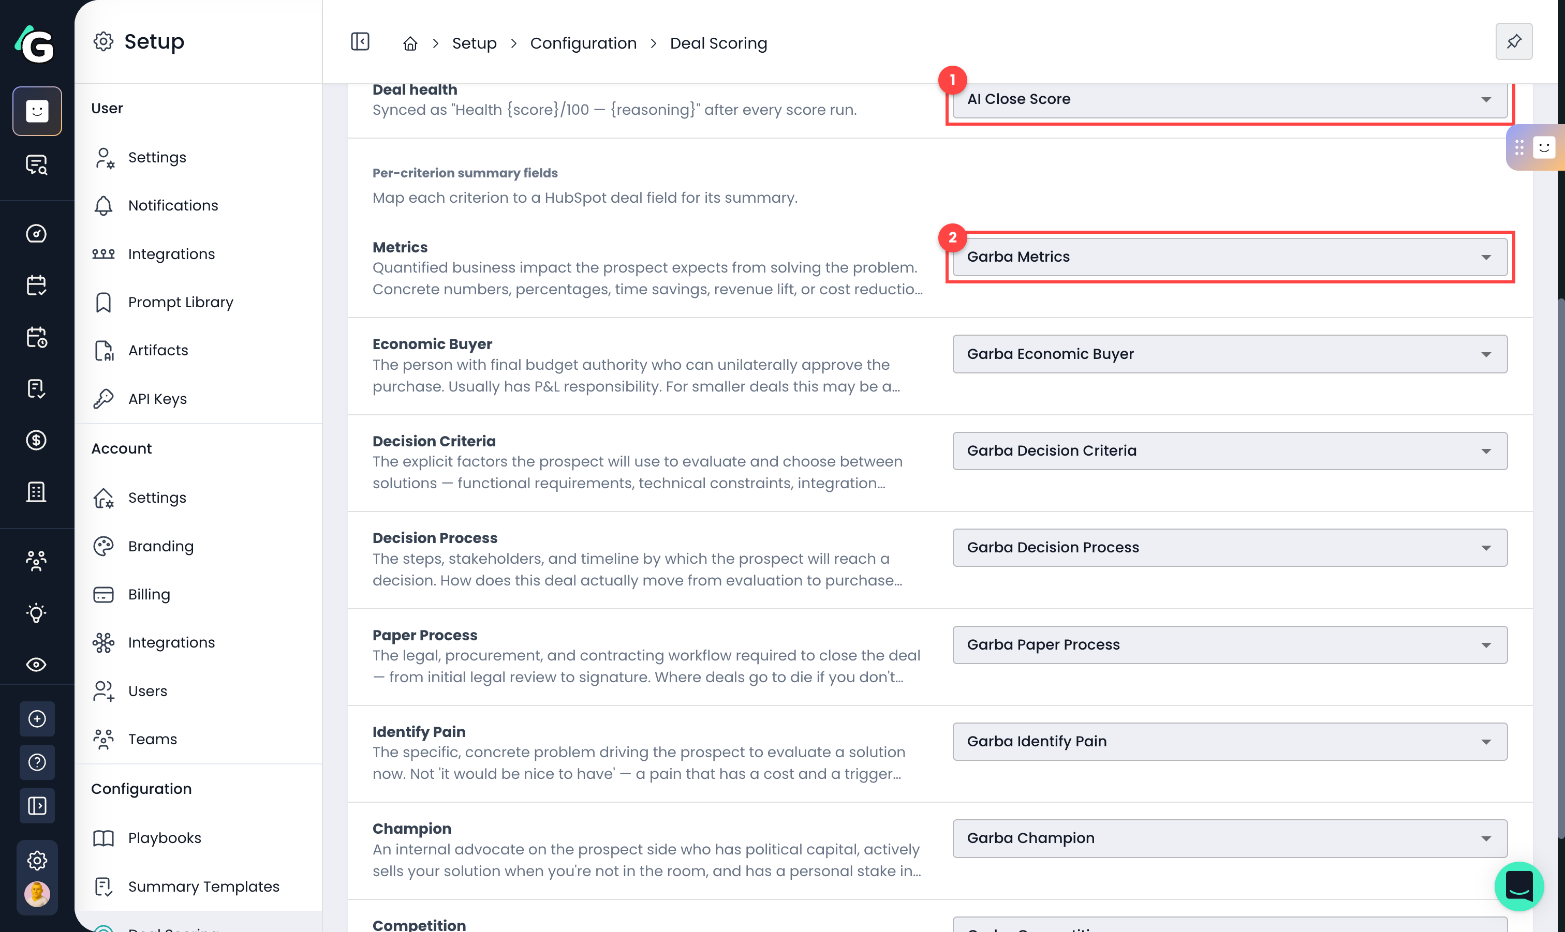Click the 'Identify Pain' criterion title
The height and width of the screenshot is (932, 1565).
pyautogui.click(x=419, y=732)
